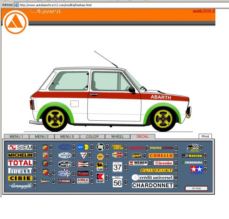Follow the modify TOP link
The width and height of the screenshot is (229, 219).
[204, 11]
